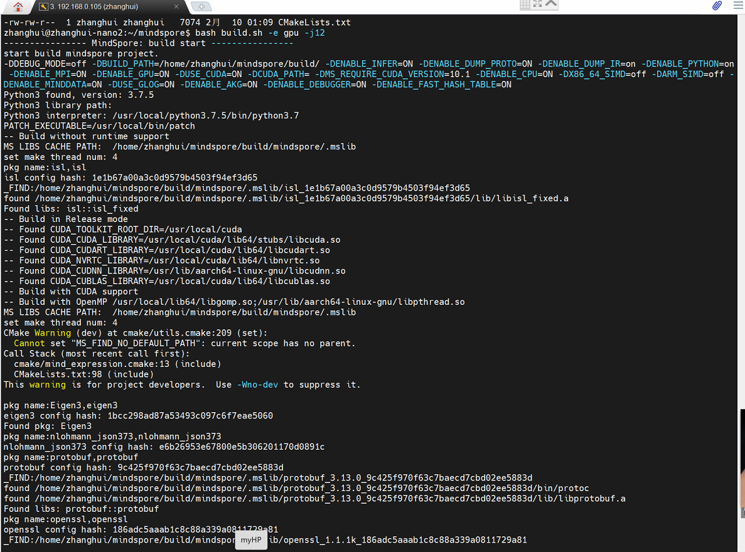Open the home tab icon
This screenshot has width=745, height=552.
[x=18, y=7]
